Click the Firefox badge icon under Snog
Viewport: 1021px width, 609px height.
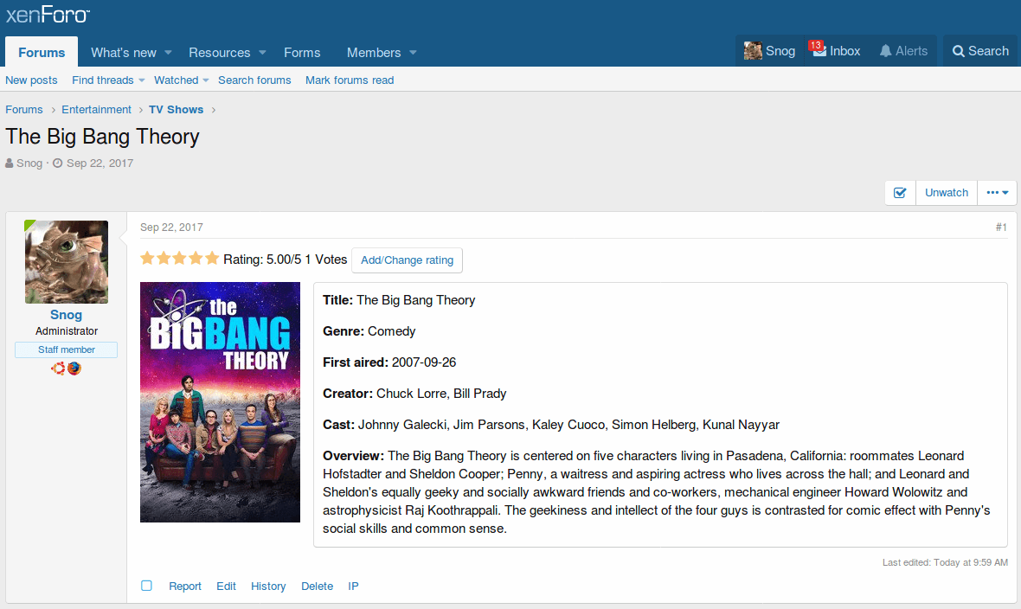(74, 369)
